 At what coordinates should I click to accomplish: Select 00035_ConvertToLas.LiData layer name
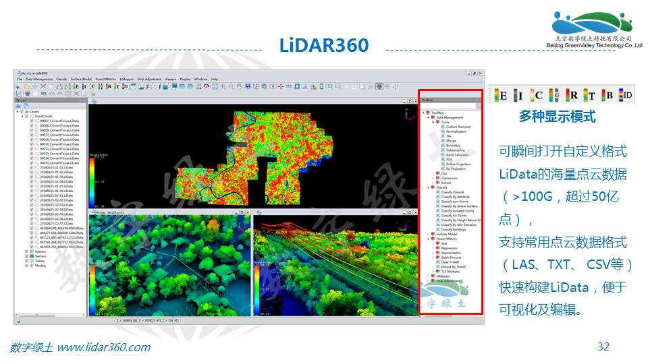point(59,163)
